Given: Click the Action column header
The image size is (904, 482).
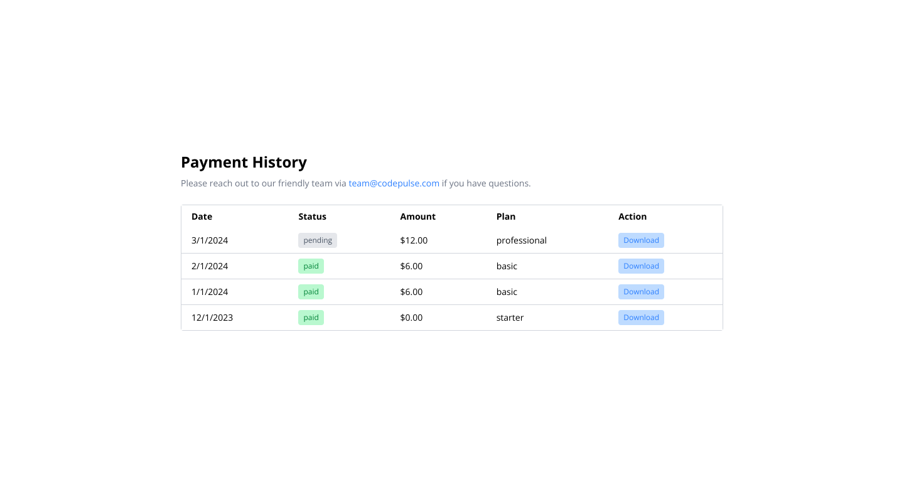Looking at the screenshot, I should (632, 217).
